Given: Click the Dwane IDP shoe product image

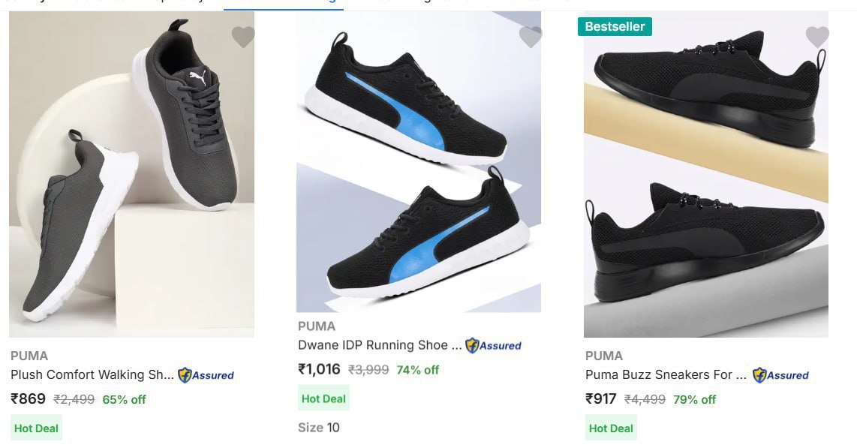Looking at the screenshot, I should pyautogui.click(x=416, y=165).
